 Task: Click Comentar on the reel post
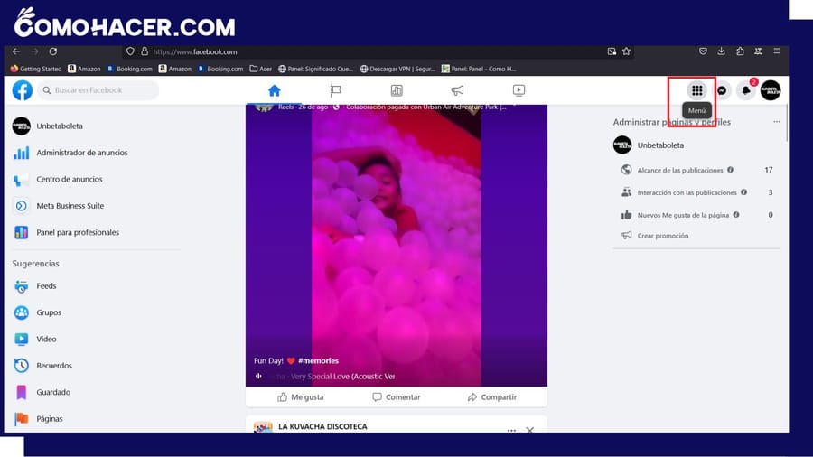point(397,396)
